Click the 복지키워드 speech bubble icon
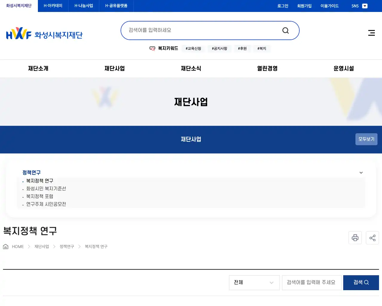The image size is (382, 306). click(x=152, y=48)
